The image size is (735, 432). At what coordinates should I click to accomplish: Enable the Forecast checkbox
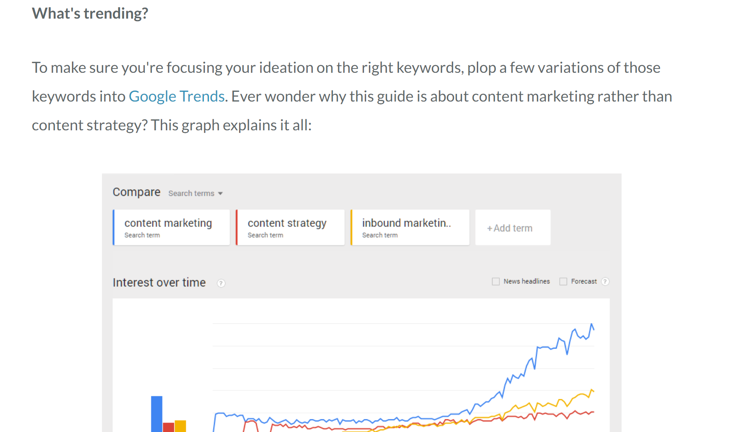[x=563, y=281]
